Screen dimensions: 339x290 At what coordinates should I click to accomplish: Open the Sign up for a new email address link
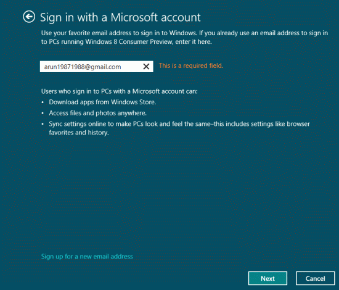click(87, 257)
